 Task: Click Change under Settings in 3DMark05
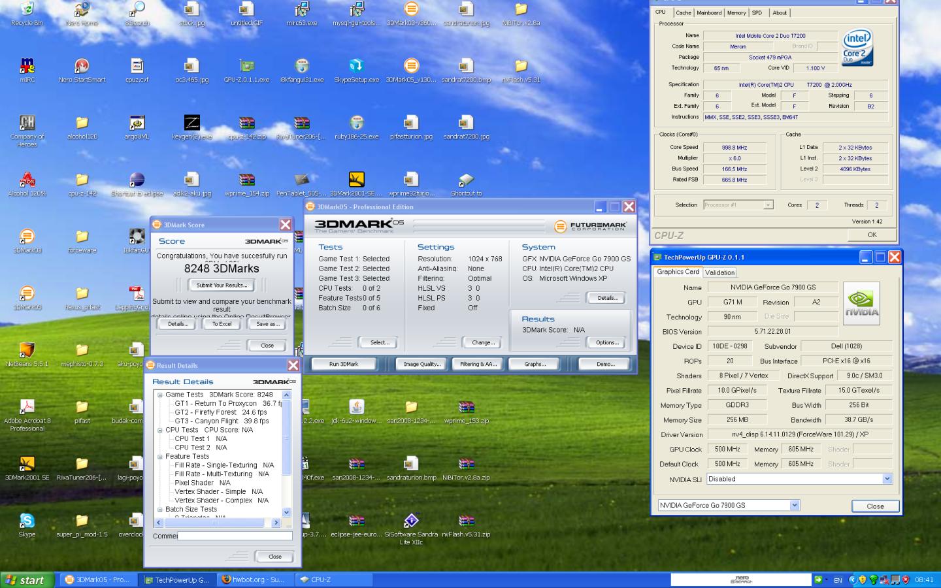483,342
